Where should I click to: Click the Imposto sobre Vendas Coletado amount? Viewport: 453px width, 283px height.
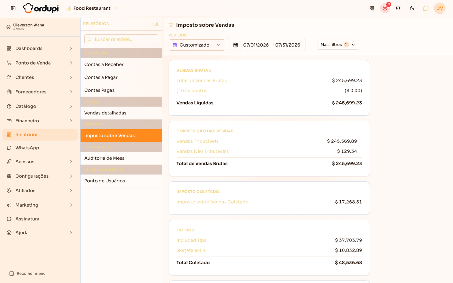click(349, 202)
